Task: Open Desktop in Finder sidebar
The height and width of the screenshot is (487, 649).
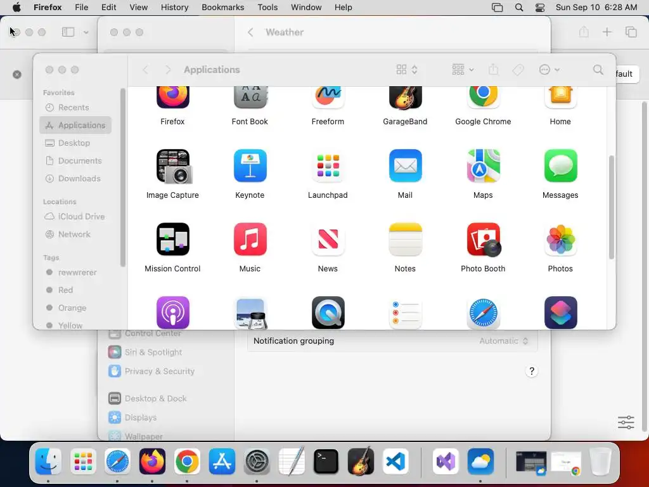Action: tap(76, 143)
